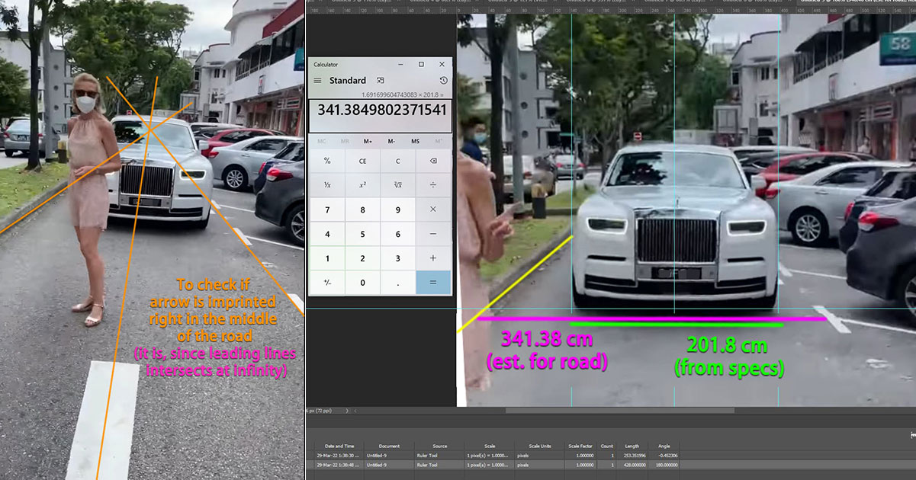The height and width of the screenshot is (480, 916).
Task: Click the multiply operator key
Action: click(x=432, y=210)
